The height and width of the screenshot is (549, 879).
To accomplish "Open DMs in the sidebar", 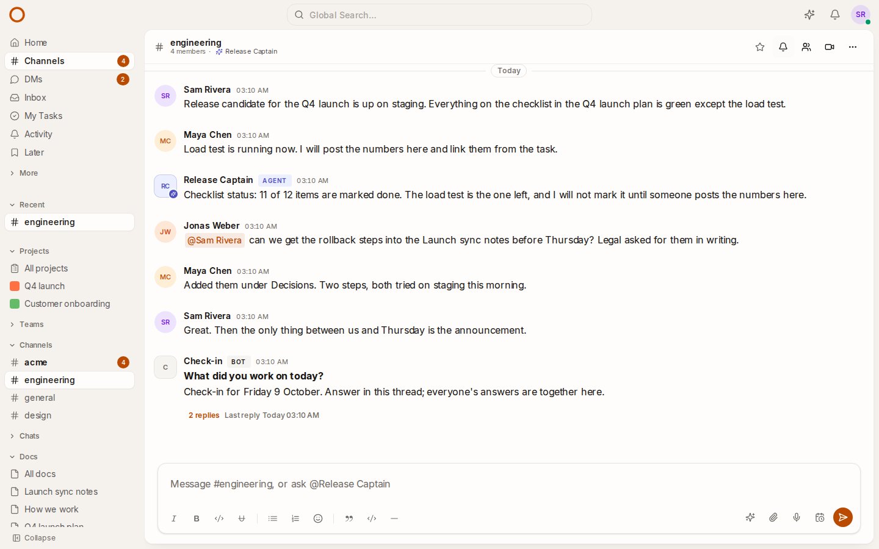I will pos(70,79).
